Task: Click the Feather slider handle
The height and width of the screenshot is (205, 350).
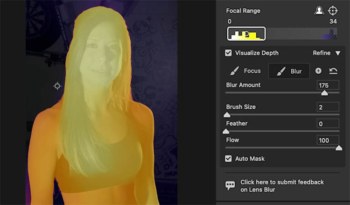Action: [226, 131]
